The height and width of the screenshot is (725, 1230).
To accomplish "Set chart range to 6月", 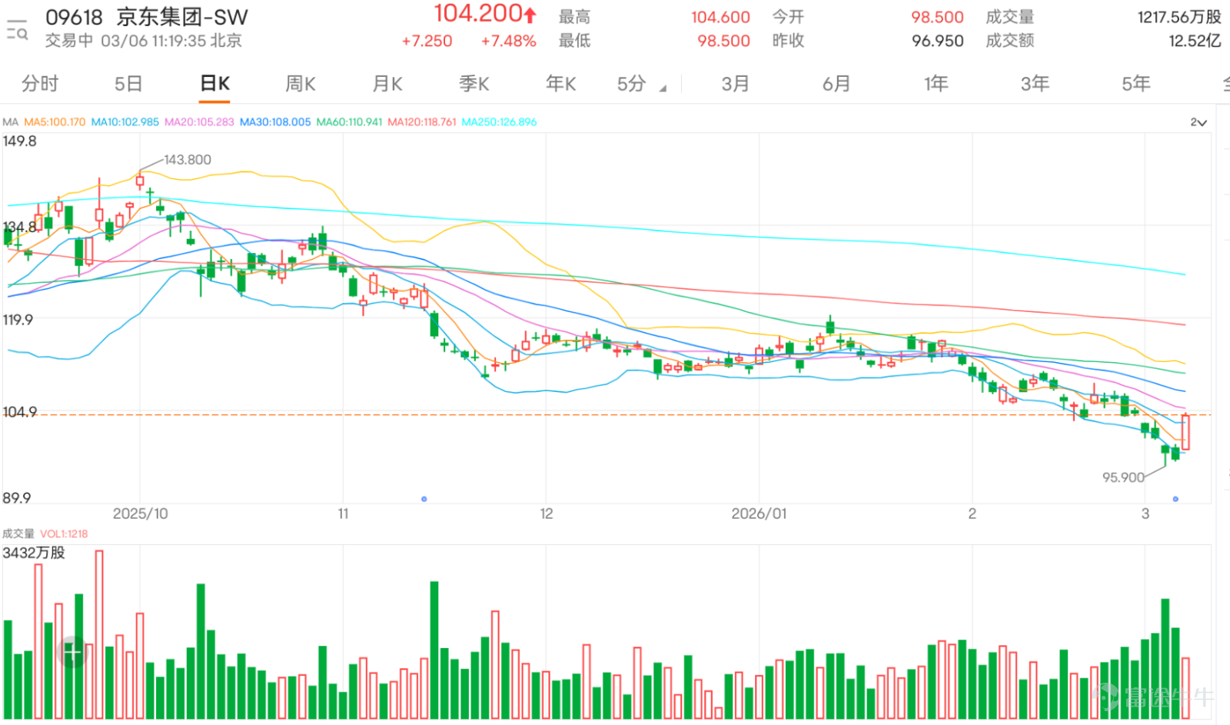I will tap(836, 84).
